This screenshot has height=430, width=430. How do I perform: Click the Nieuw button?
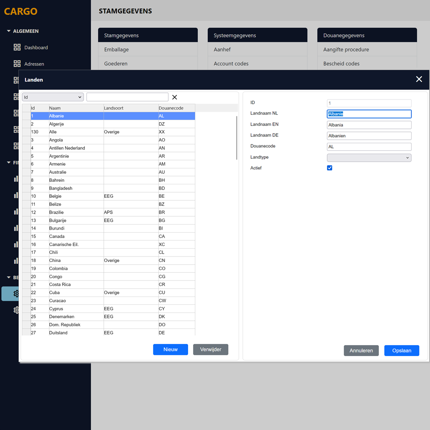point(170,349)
